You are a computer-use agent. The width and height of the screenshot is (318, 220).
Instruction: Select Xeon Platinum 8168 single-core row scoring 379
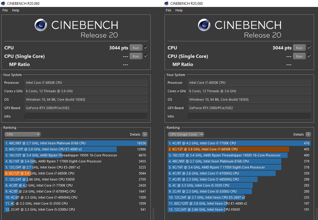click(239, 161)
